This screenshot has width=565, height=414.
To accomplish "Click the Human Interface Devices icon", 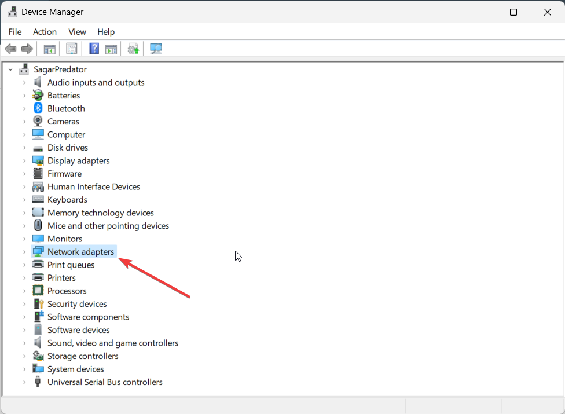I will [x=38, y=186].
